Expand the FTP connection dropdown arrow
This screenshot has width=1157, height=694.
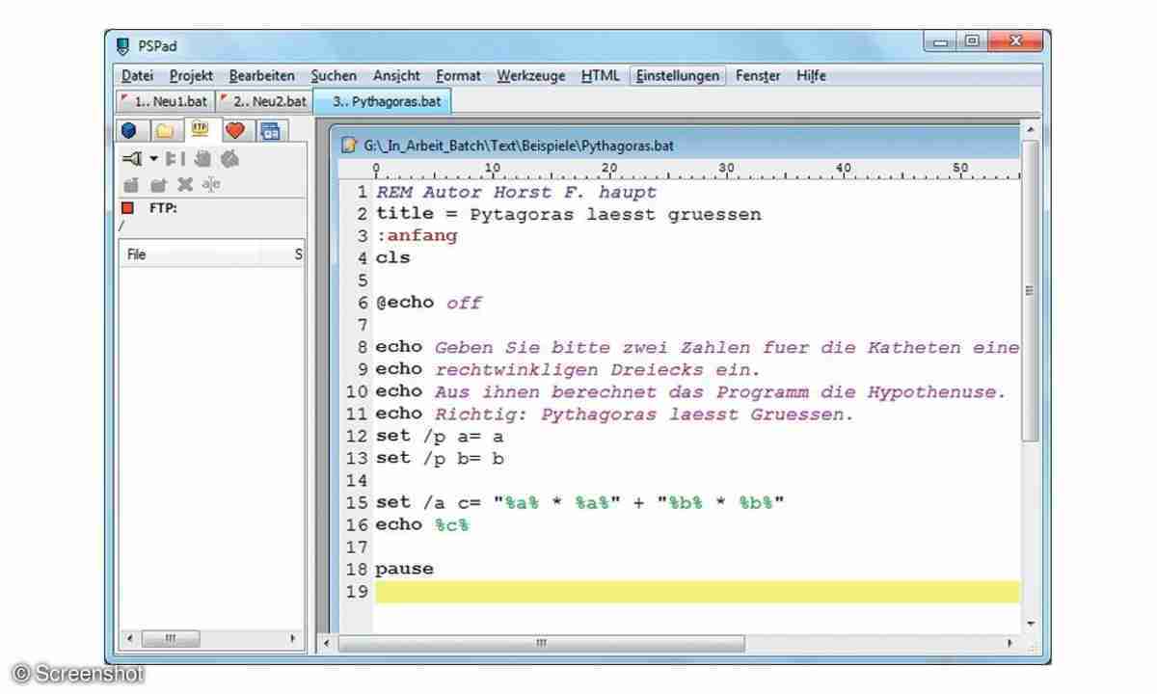click(152, 160)
